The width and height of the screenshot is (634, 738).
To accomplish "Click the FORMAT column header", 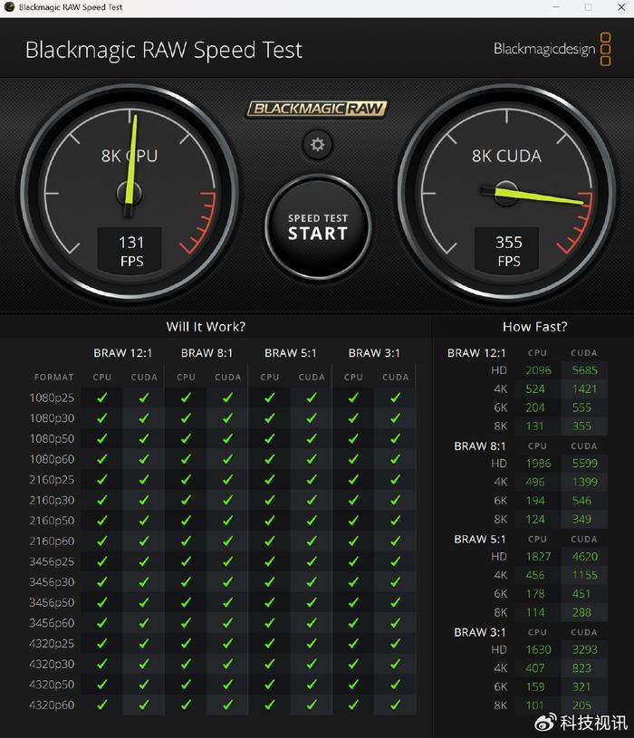I will click(x=54, y=377).
